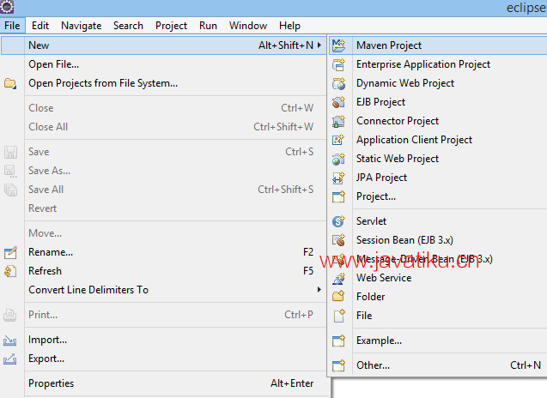Open the Edit menu

pyautogui.click(x=40, y=26)
